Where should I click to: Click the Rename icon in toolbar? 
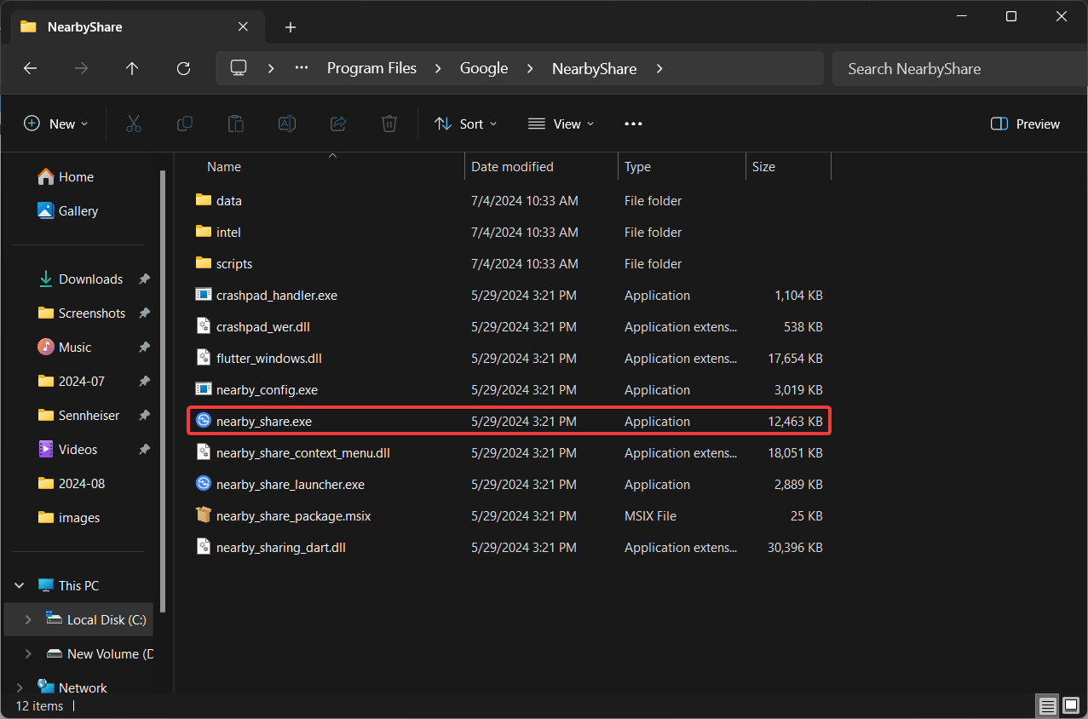pos(287,124)
